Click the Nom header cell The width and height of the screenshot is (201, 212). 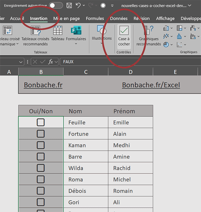click(86, 111)
